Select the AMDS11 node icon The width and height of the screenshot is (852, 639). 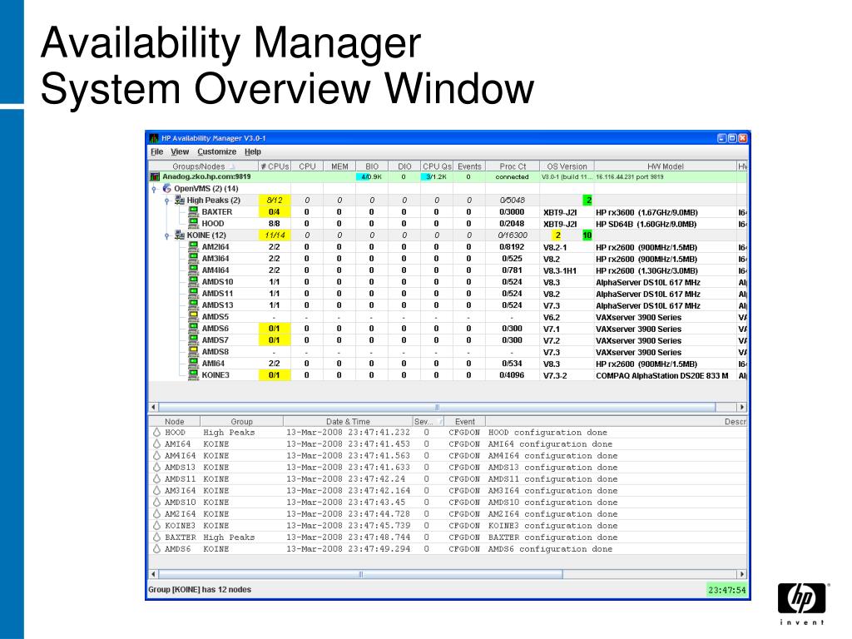point(193,294)
